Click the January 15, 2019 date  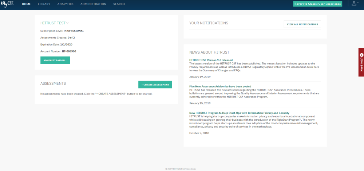tap(200, 103)
